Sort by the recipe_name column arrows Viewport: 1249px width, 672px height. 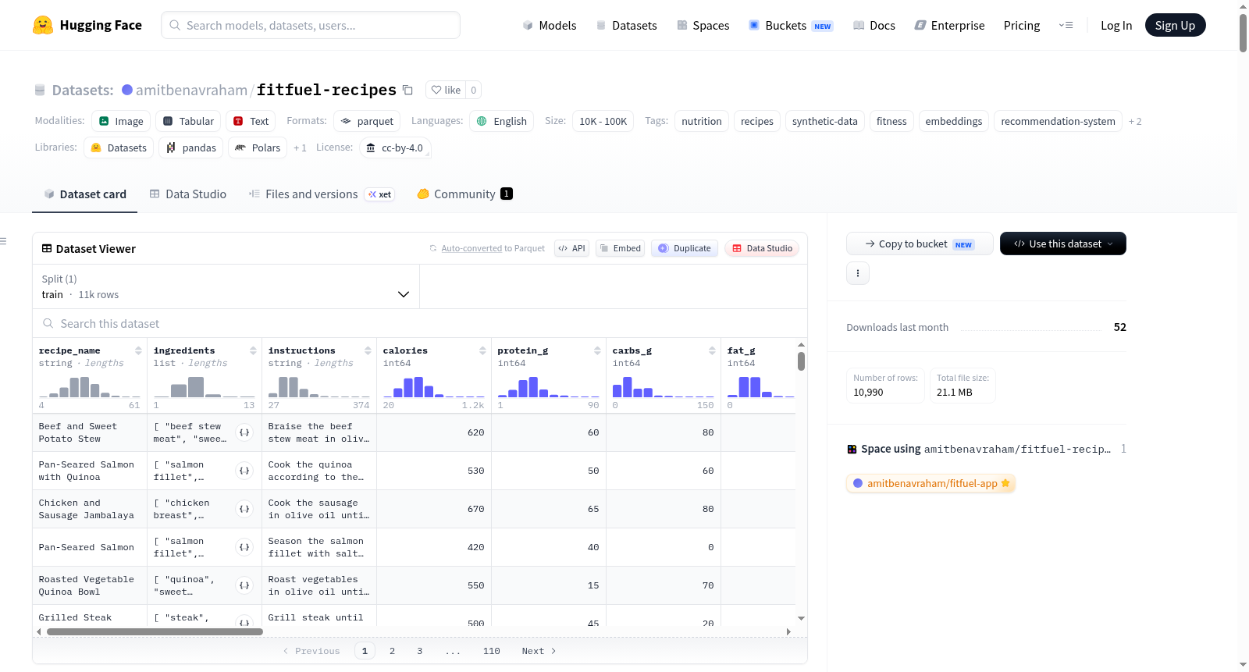tap(138, 350)
